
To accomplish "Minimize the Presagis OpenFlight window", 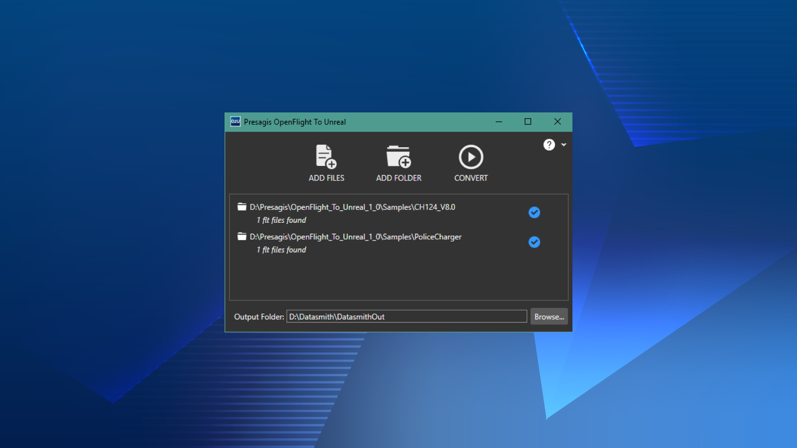I will tap(499, 122).
